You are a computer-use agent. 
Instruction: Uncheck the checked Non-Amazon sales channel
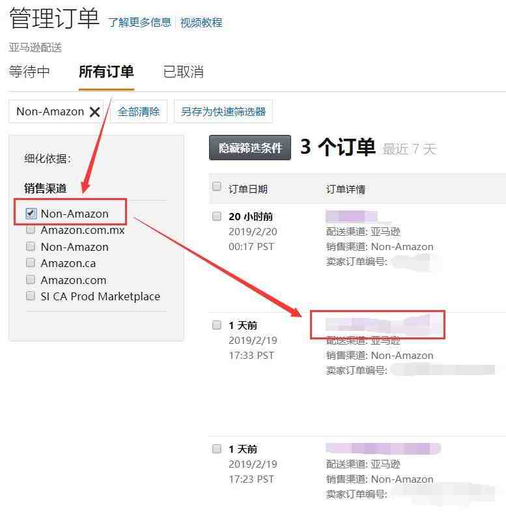click(31, 213)
